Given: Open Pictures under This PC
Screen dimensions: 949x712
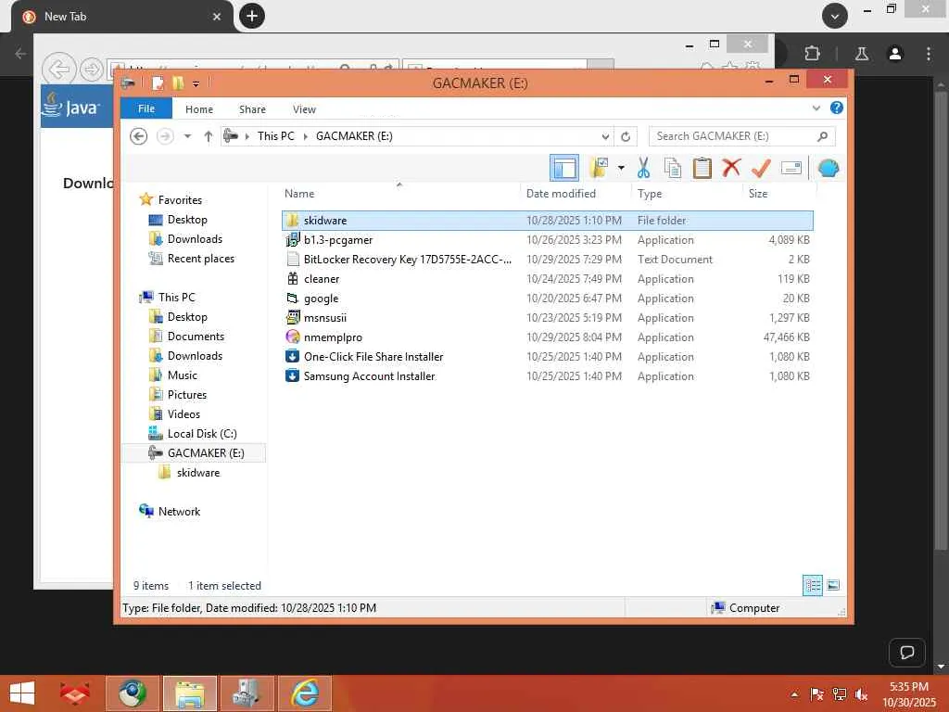Looking at the screenshot, I should [186, 395].
